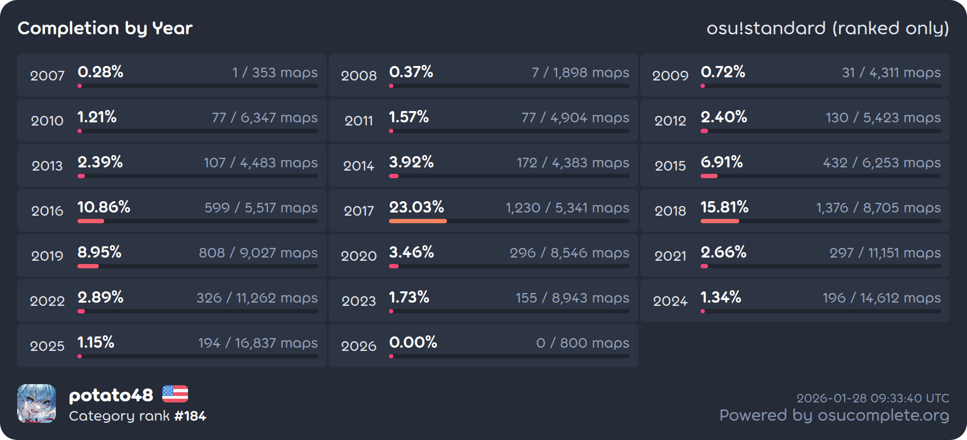
Task: Click the 2015 progress bar
Action: (x=820, y=176)
